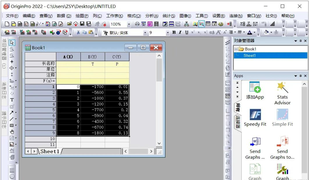Image resolution: width=310 pixels, height=180 pixels.
Task: Click the long name cell 'T'
Action: pyautogui.click(x=92, y=64)
